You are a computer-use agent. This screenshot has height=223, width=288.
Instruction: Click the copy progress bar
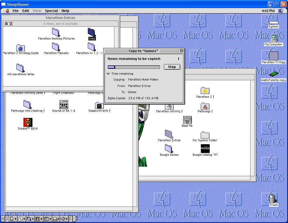click(134, 67)
